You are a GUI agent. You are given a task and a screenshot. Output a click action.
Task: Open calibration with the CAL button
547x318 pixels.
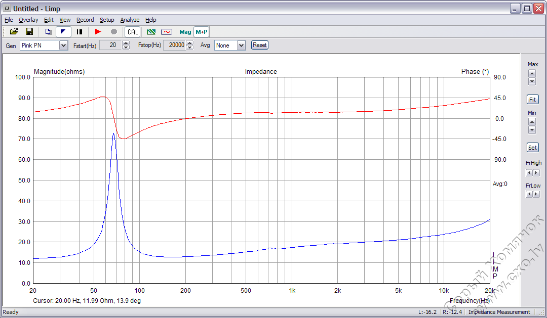[133, 32]
